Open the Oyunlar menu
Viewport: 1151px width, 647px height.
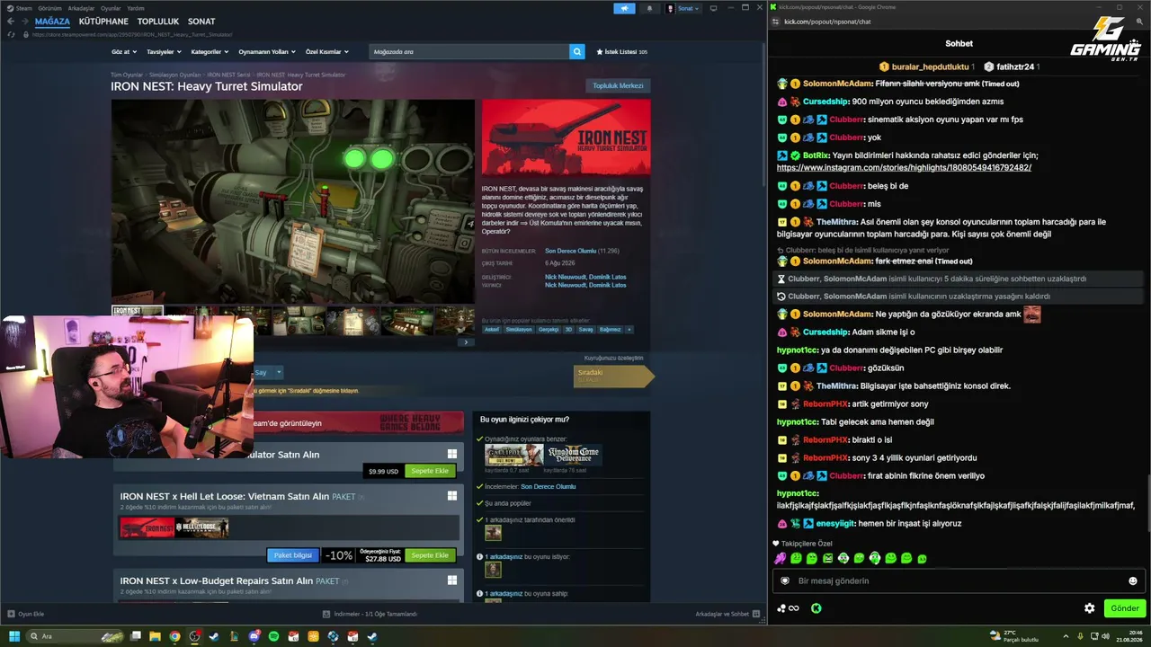coord(111,8)
